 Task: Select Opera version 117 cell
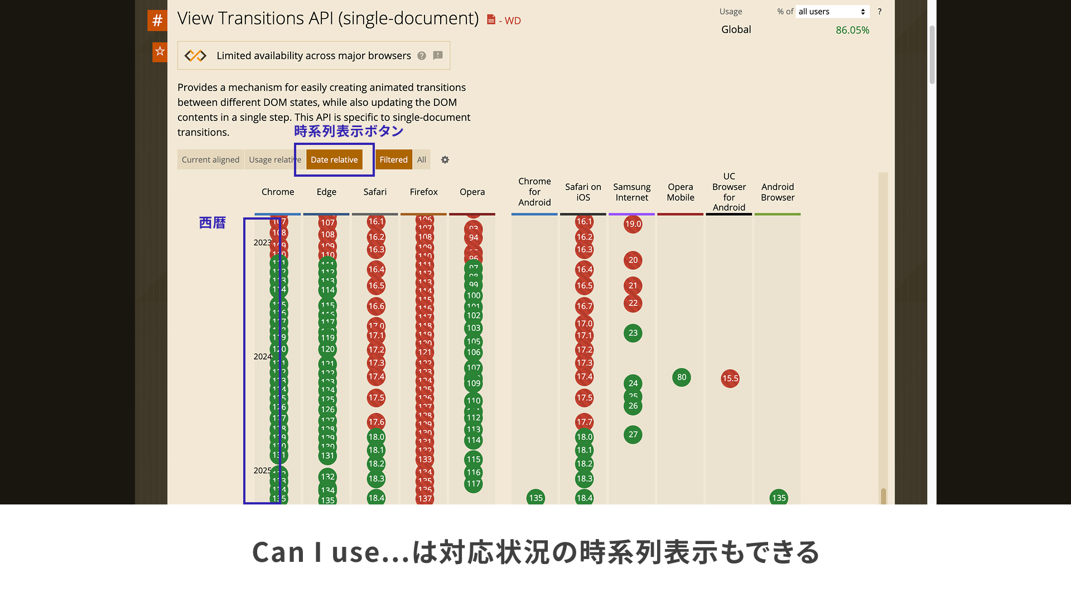(x=474, y=484)
